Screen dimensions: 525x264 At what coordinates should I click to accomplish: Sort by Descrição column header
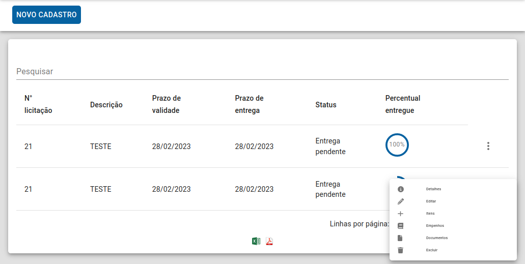[x=106, y=105]
